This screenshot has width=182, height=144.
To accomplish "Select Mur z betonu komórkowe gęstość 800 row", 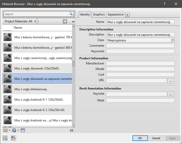I will pyautogui.click(x=37, y=47).
